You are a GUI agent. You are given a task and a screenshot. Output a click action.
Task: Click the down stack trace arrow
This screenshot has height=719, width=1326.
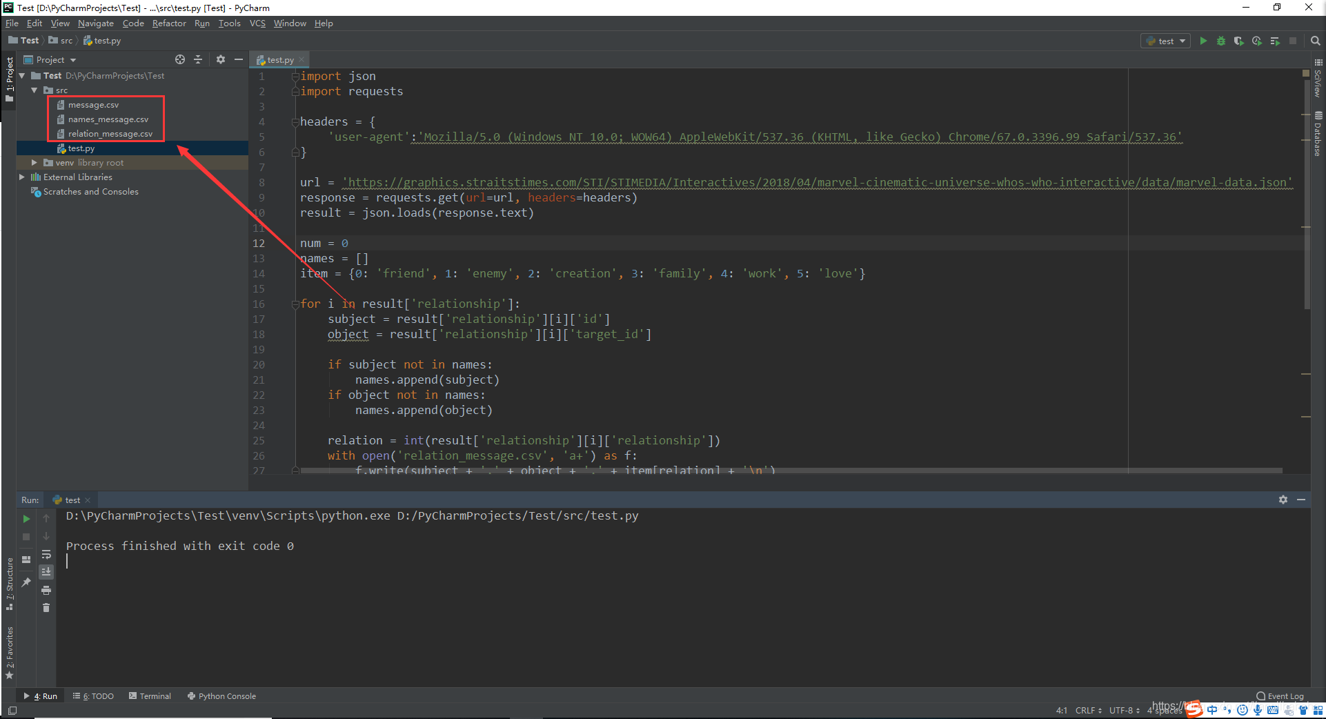pyautogui.click(x=46, y=536)
